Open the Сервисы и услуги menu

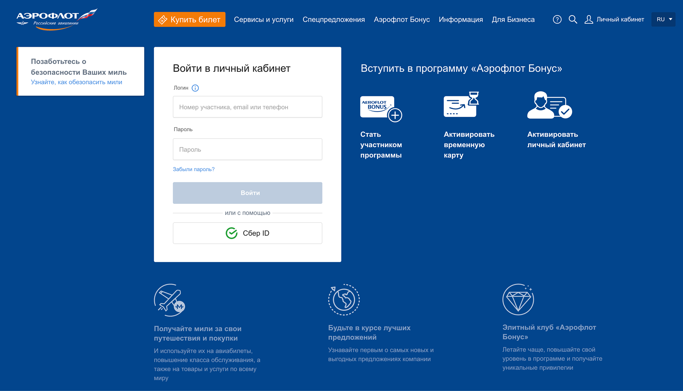pyautogui.click(x=264, y=20)
